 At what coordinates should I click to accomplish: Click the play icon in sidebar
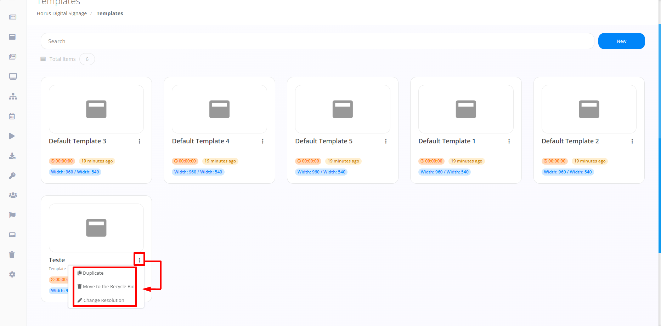(12, 136)
